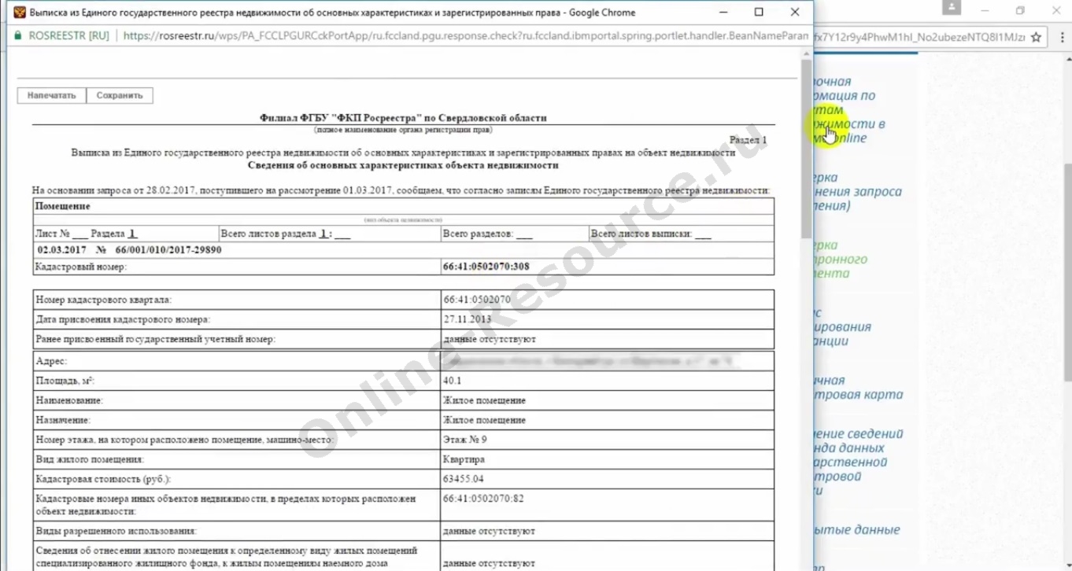
Task: Click 'Ранее присвоенный государственный учетный номер:' label
Action: 155,339
